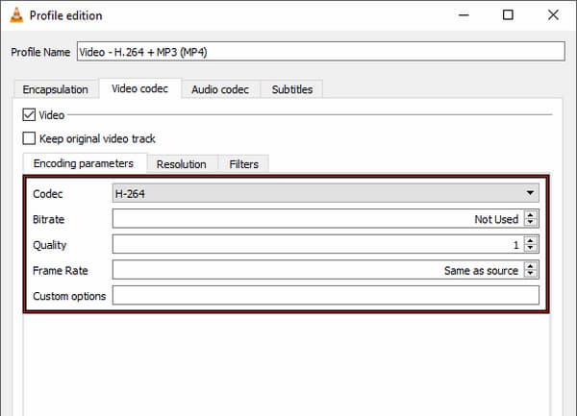Viewport: 577px width, 416px height.
Task: Edit the Profile Name text field
Action: click(x=321, y=52)
